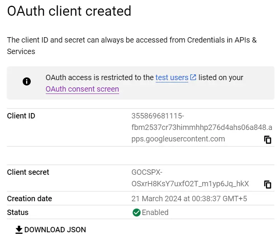The width and height of the screenshot is (279, 238).
Task: Click the DOWNLOAD JSON button
Action: pos(51,230)
